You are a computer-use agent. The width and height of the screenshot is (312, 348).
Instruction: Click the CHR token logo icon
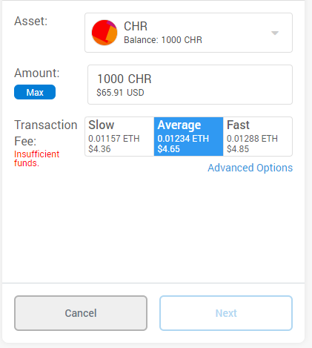click(x=104, y=33)
